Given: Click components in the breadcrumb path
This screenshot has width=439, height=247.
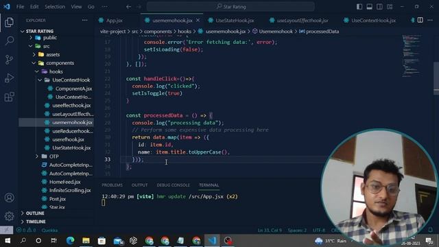Looking at the screenshot, I should coord(158,32).
